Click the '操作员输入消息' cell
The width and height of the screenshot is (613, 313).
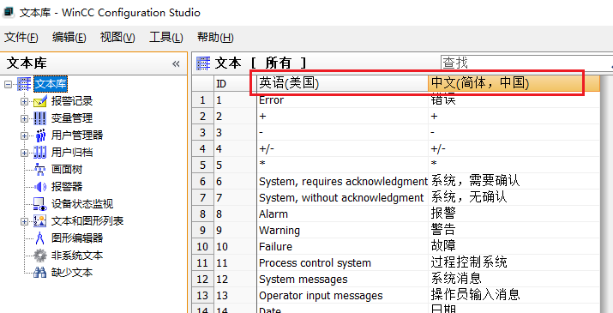point(514,296)
